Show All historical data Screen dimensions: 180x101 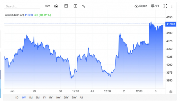[81, 98]
